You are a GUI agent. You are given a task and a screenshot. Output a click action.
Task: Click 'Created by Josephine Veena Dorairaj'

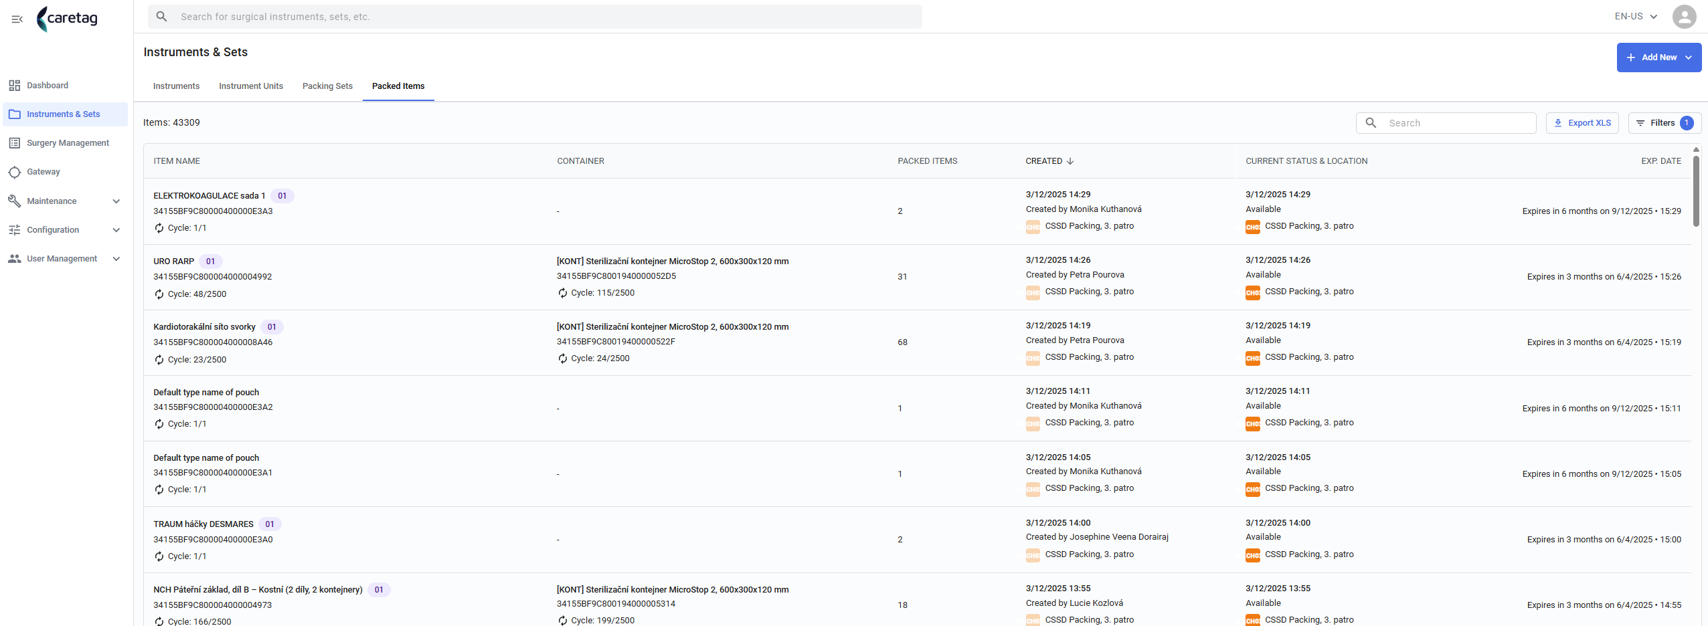[x=1097, y=537]
